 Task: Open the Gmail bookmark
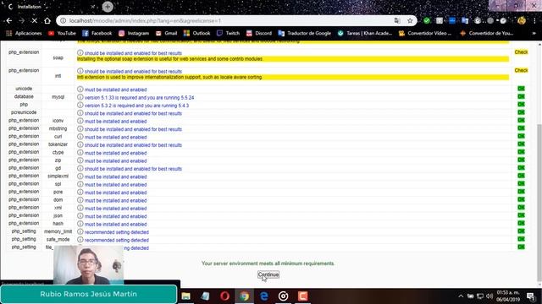[167, 33]
